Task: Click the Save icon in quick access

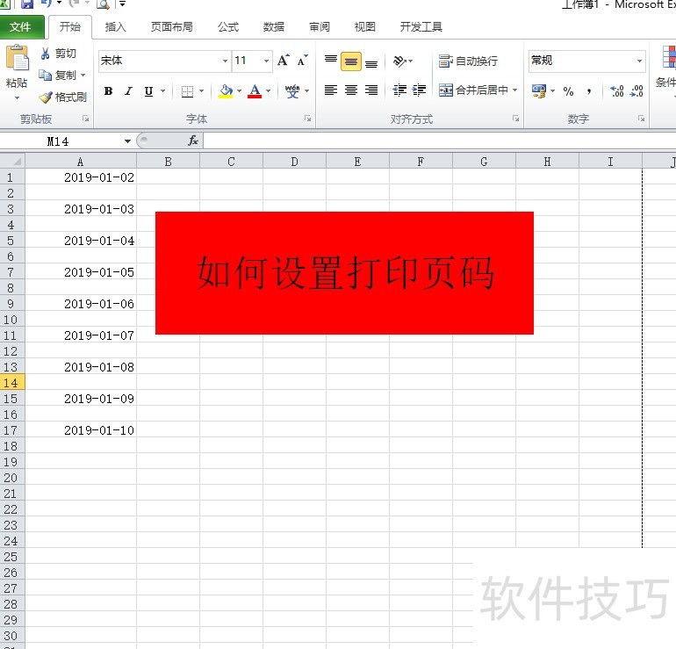Action: [x=27, y=4]
